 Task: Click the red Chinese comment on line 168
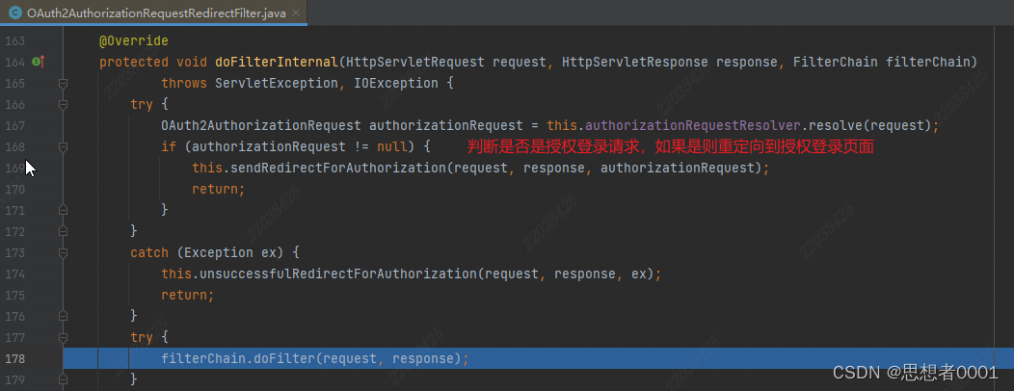(669, 146)
